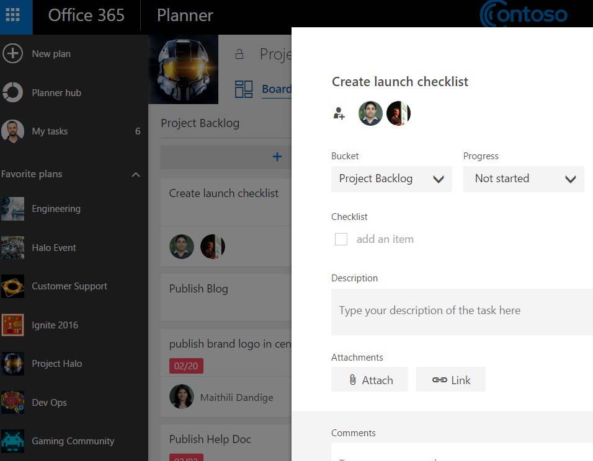Image resolution: width=593 pixels, height=461 pixels.
Task: Open the Progress dropdown showing Not started
Action: [524, 178]
